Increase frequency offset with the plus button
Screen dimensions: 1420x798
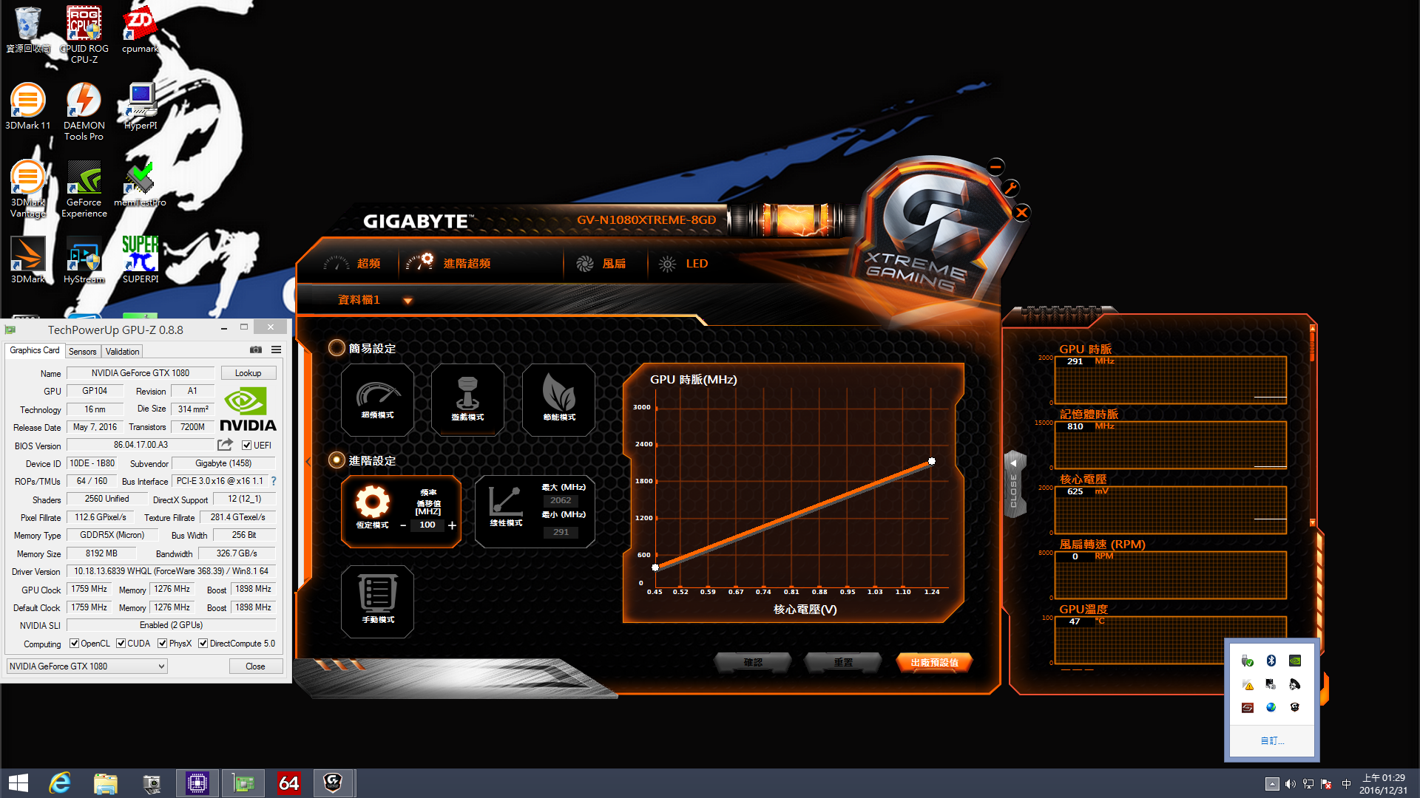[x=452, y=525]
